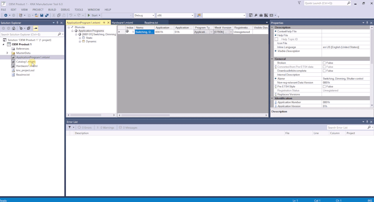Collapse the General section in Properties
The image size is (374, 202).
272,59
